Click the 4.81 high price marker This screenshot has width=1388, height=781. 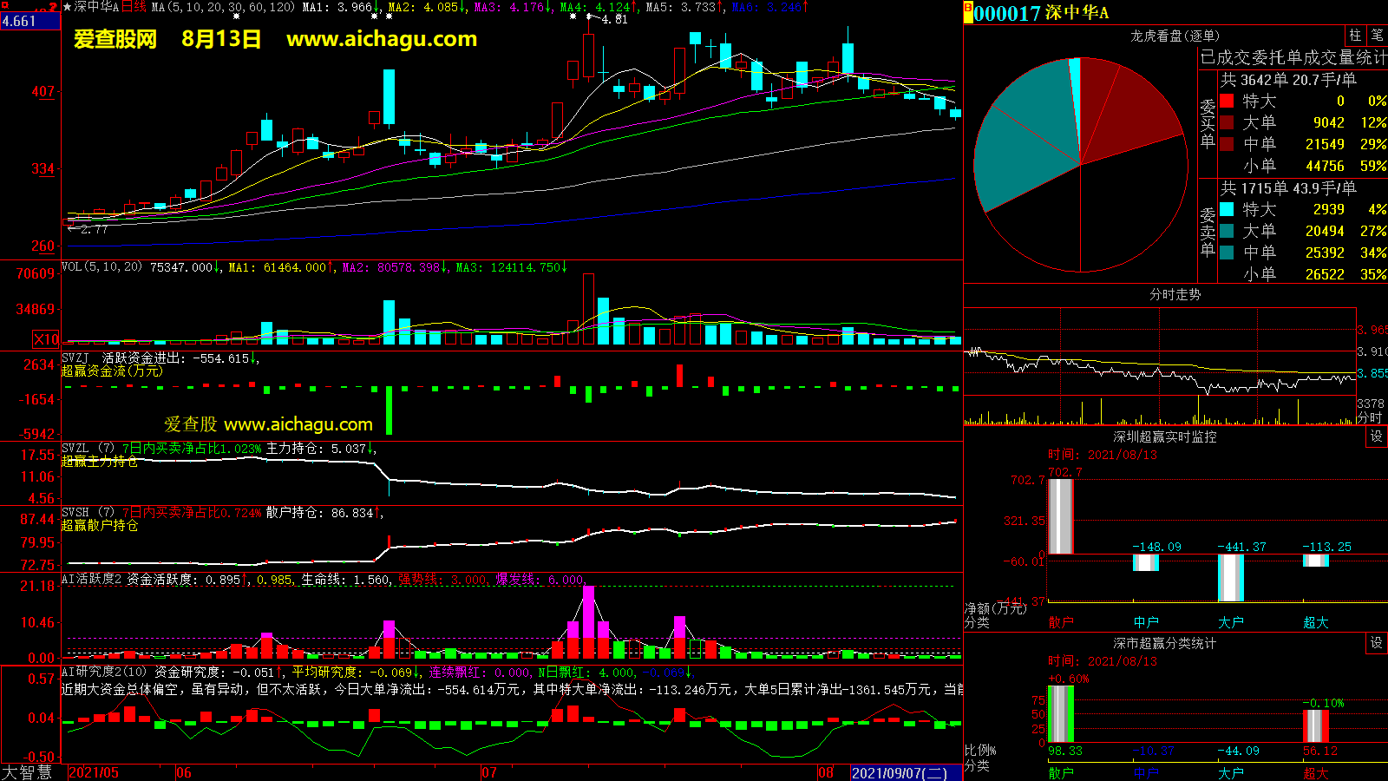(613, 19)
